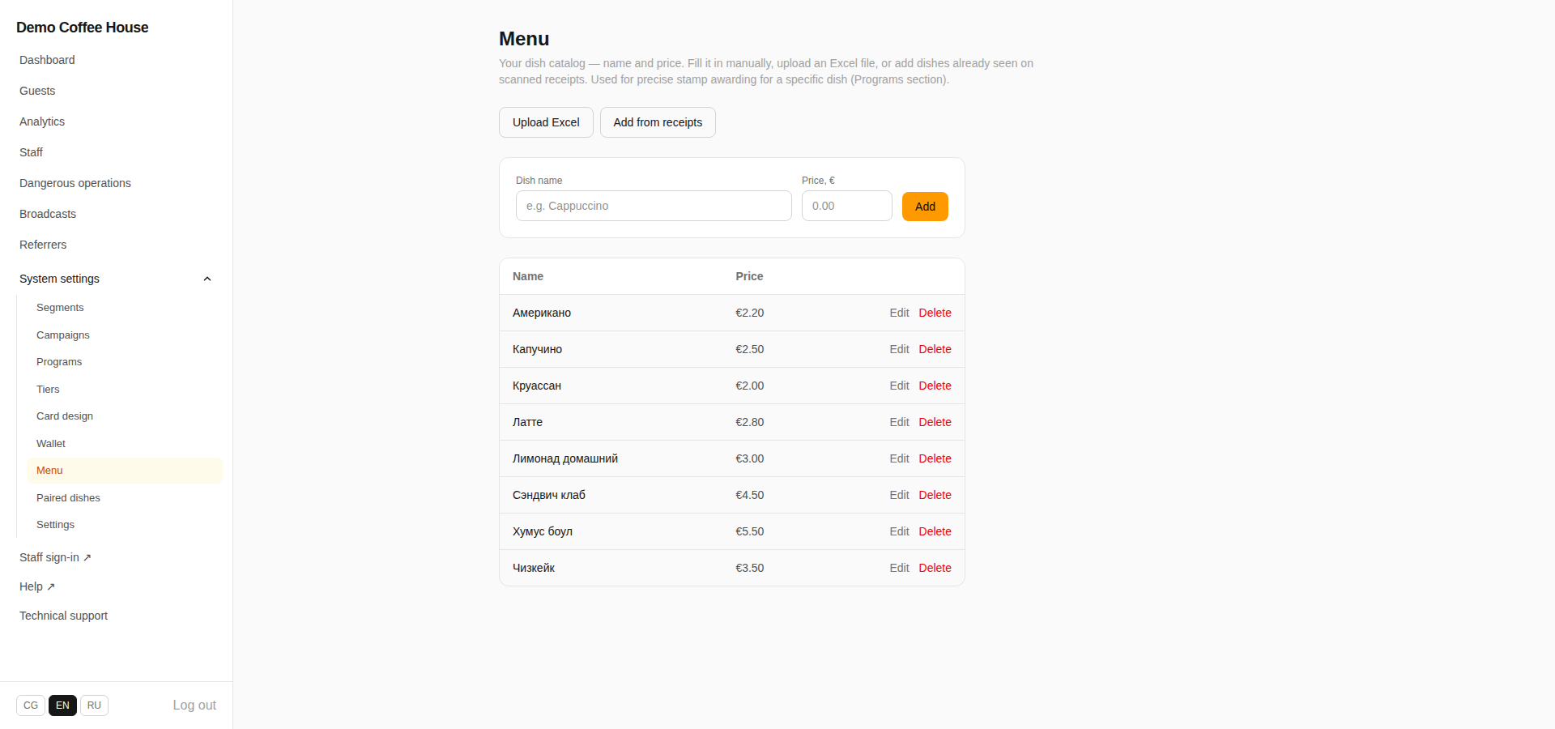Delete the Круассан dish

pos(935,386)
